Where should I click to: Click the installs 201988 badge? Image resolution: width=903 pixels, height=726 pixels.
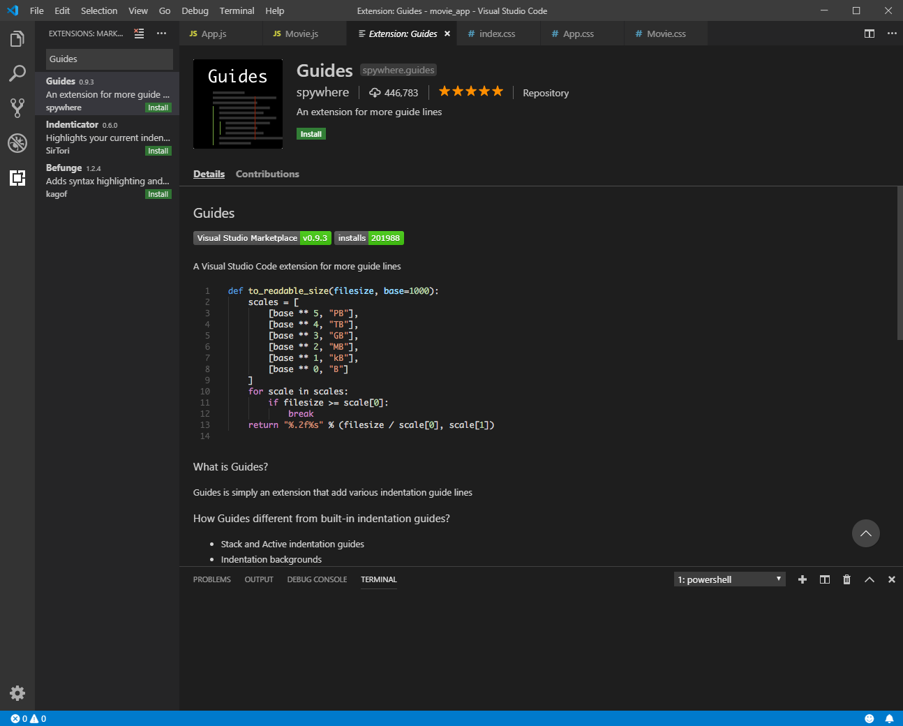[369, 238]
